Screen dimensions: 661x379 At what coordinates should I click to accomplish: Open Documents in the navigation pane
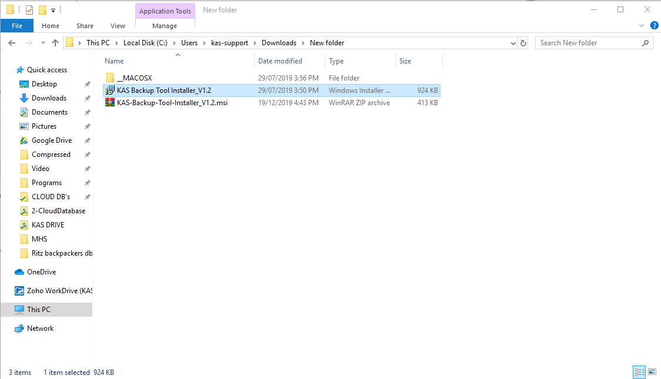(49, 112)
